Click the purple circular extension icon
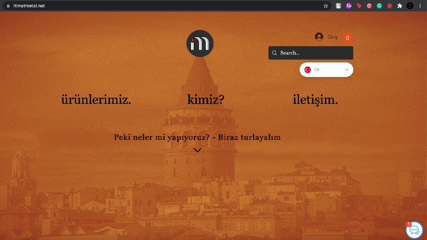 coord(348,6)
